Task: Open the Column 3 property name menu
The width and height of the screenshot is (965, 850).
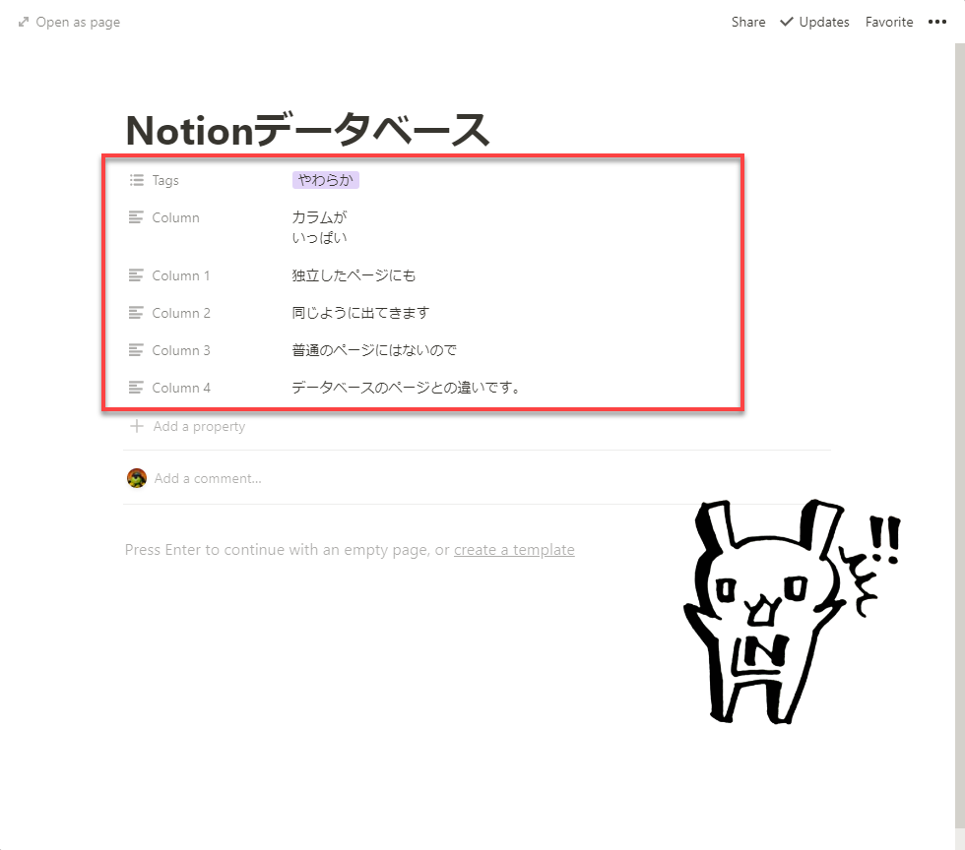Action: coord(181,350)
